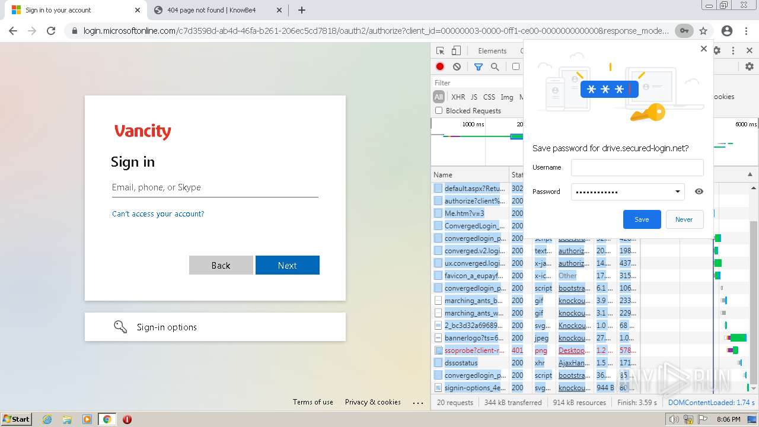Click the Username field in save popup
Viewport: 759px width, 427px height.
637,167
